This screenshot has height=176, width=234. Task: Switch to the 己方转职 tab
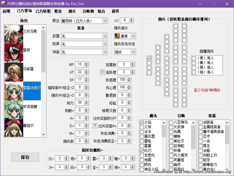(43, 11)
